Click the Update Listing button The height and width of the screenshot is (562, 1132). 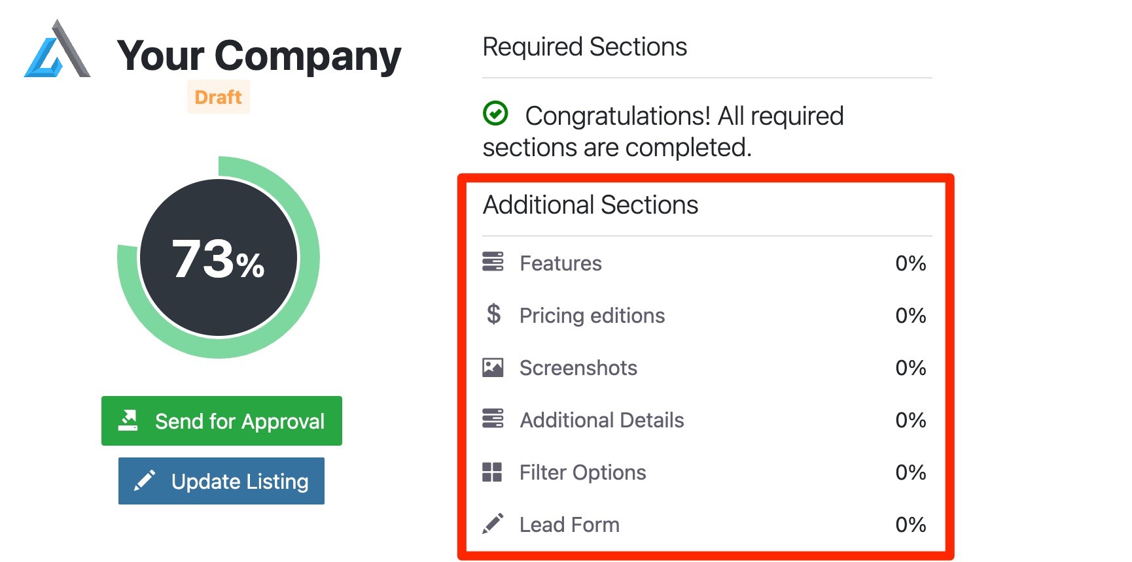221,481
